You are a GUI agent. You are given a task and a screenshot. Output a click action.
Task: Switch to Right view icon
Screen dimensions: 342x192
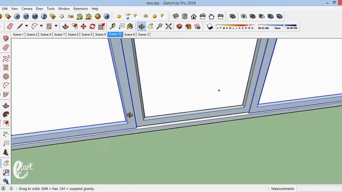pyautogui.click(x=203, y=17)
